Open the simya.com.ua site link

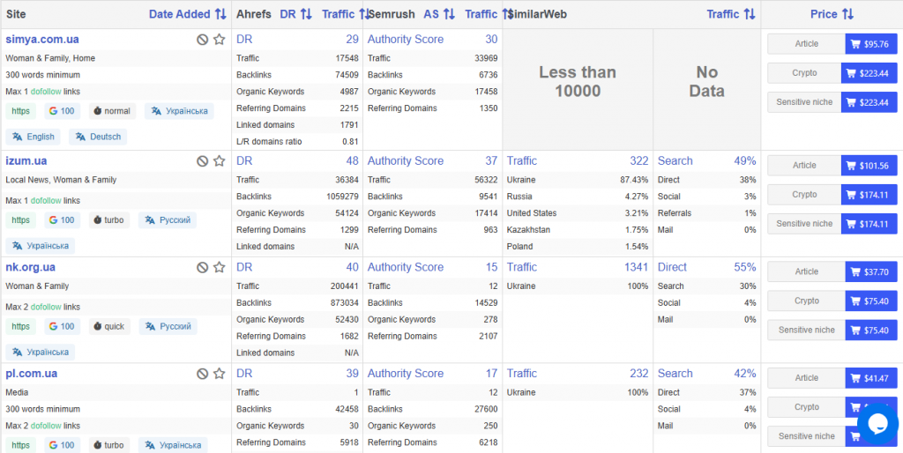click(x=42, y=39)
